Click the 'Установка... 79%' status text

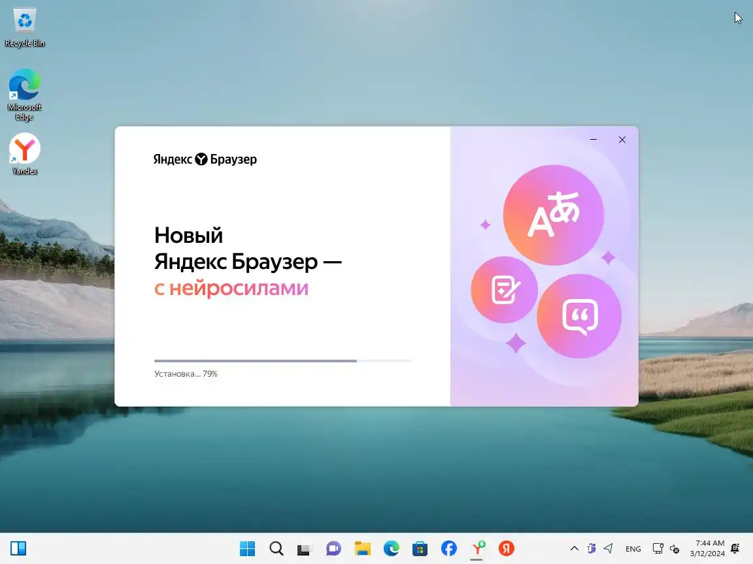tap(186, 373)
